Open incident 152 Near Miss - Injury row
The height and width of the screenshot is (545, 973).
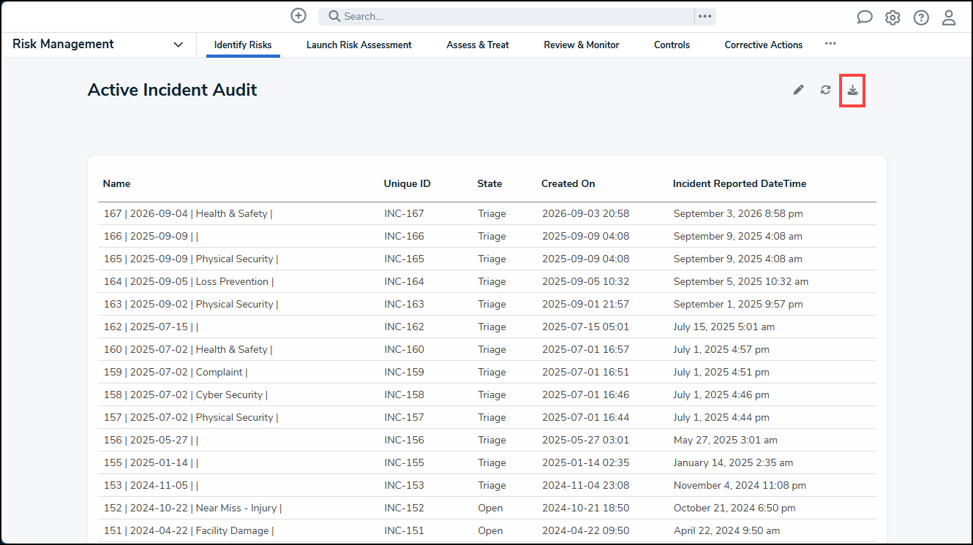(x=487, y=508)
